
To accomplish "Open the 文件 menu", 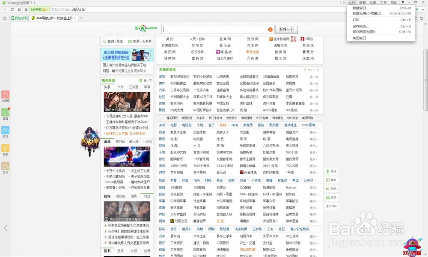I will pyautogui.click(x=352, y=3).
